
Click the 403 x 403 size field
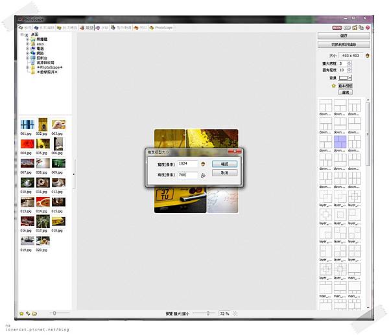(351, 56)
